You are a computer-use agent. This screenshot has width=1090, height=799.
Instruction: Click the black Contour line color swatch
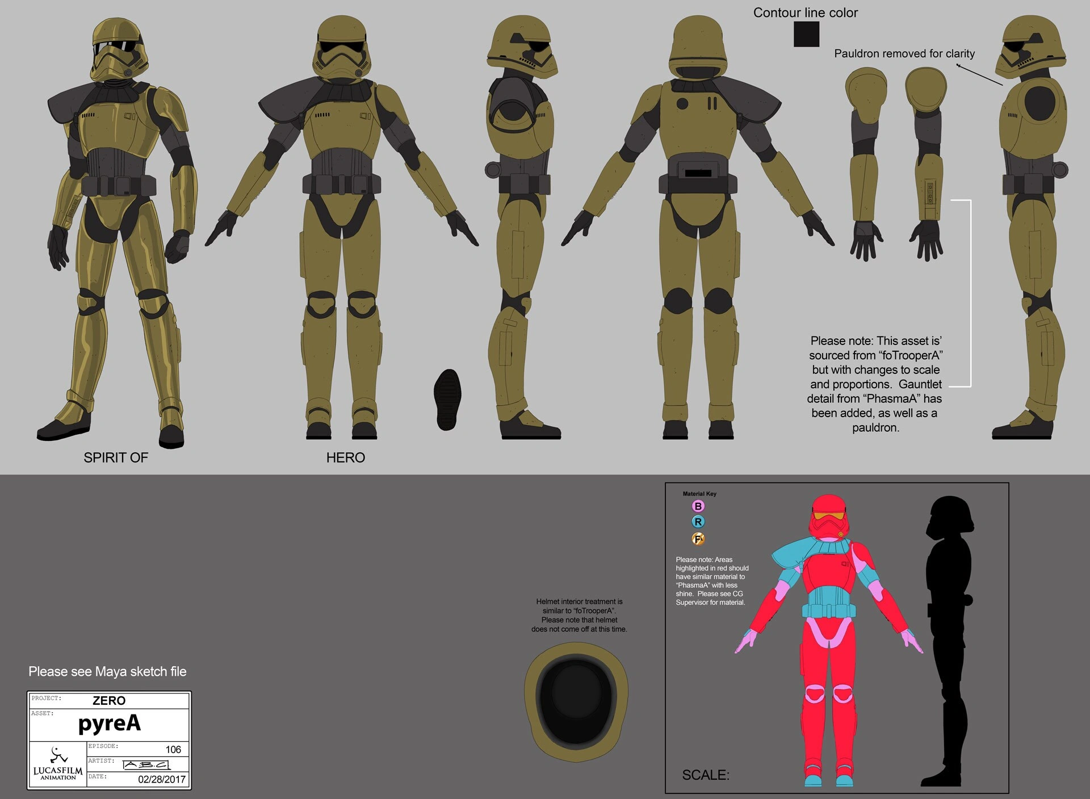806,34
